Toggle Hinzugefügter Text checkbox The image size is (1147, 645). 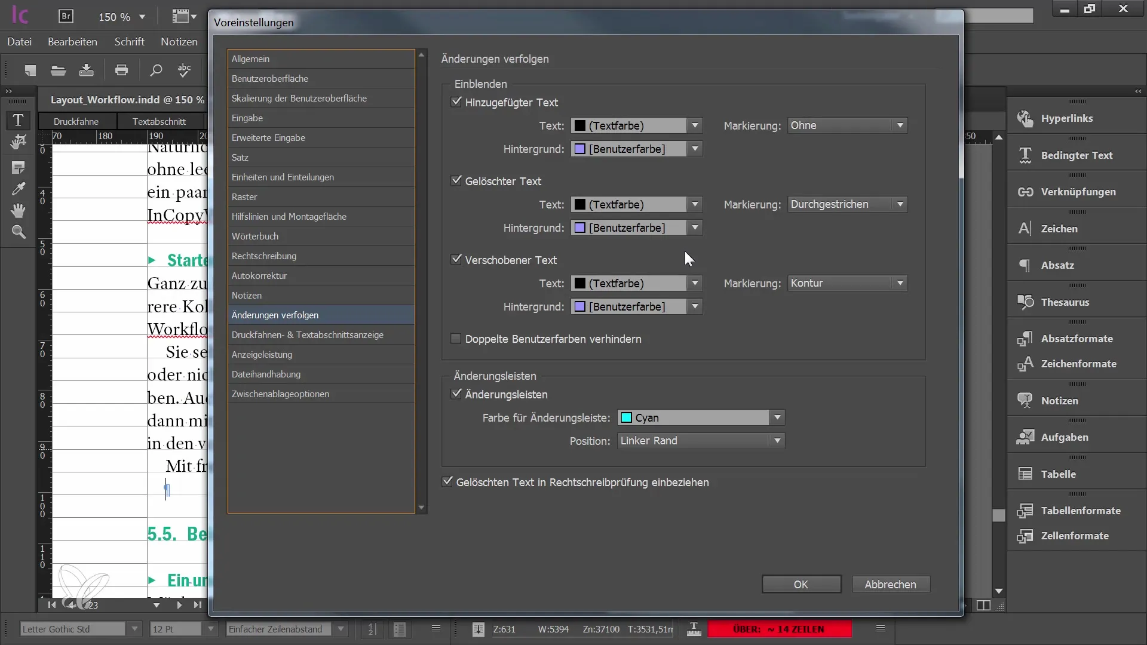pyautogui.click(x=456, y=102)
